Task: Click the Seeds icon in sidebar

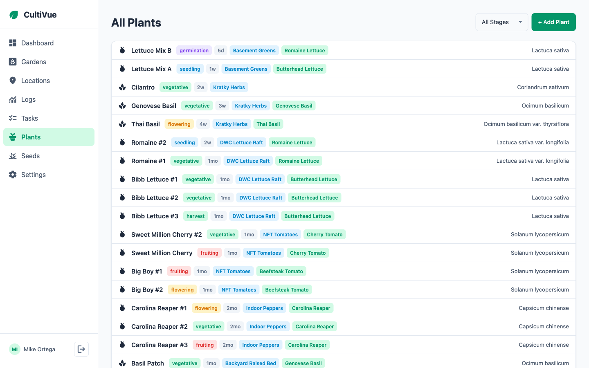Action: (13, 156)
